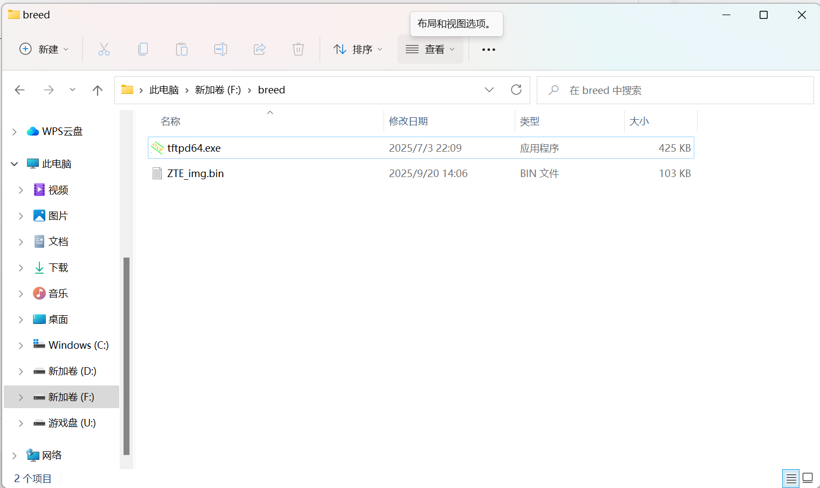
Task: Click the BIN 文件 type cell
Action: coord(539,173)
